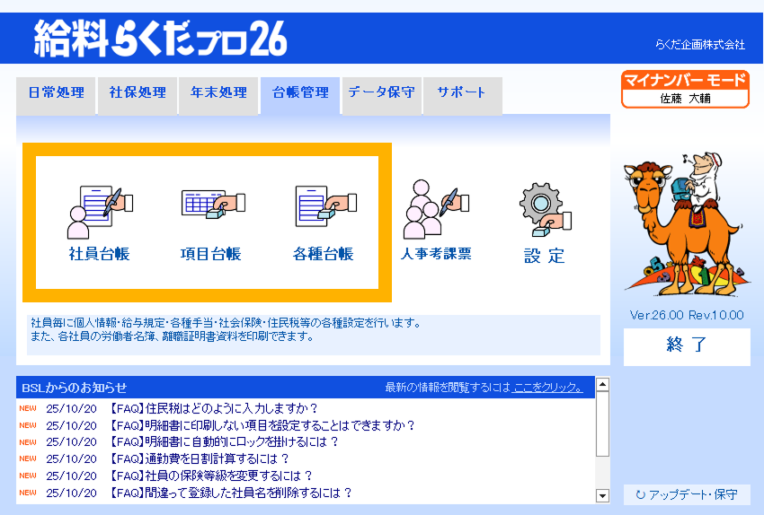Follow the ここをクリック latest info link
The height and width of the screenshot is (515, 764).
[547, 388]
